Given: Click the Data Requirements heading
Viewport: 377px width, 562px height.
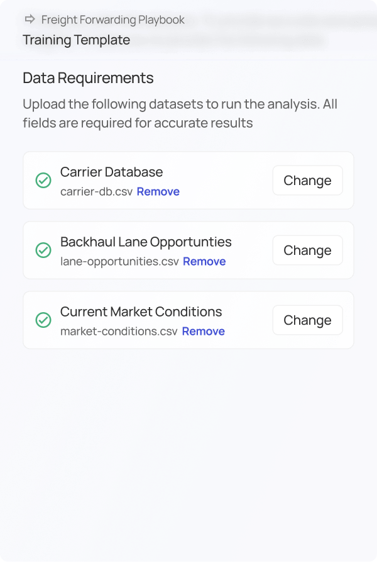Looking at the screenshot, I should [x=88, y=78].
